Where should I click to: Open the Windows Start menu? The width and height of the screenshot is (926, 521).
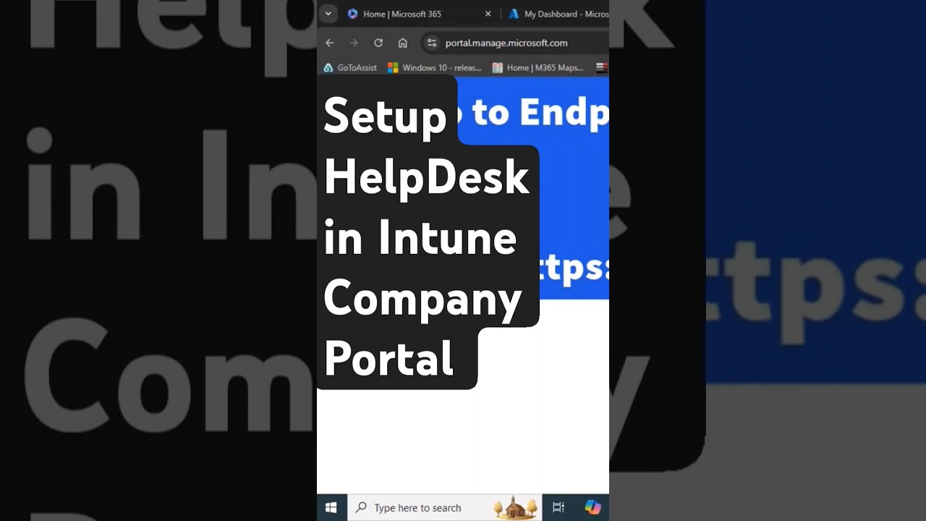(x=331, y=508)
